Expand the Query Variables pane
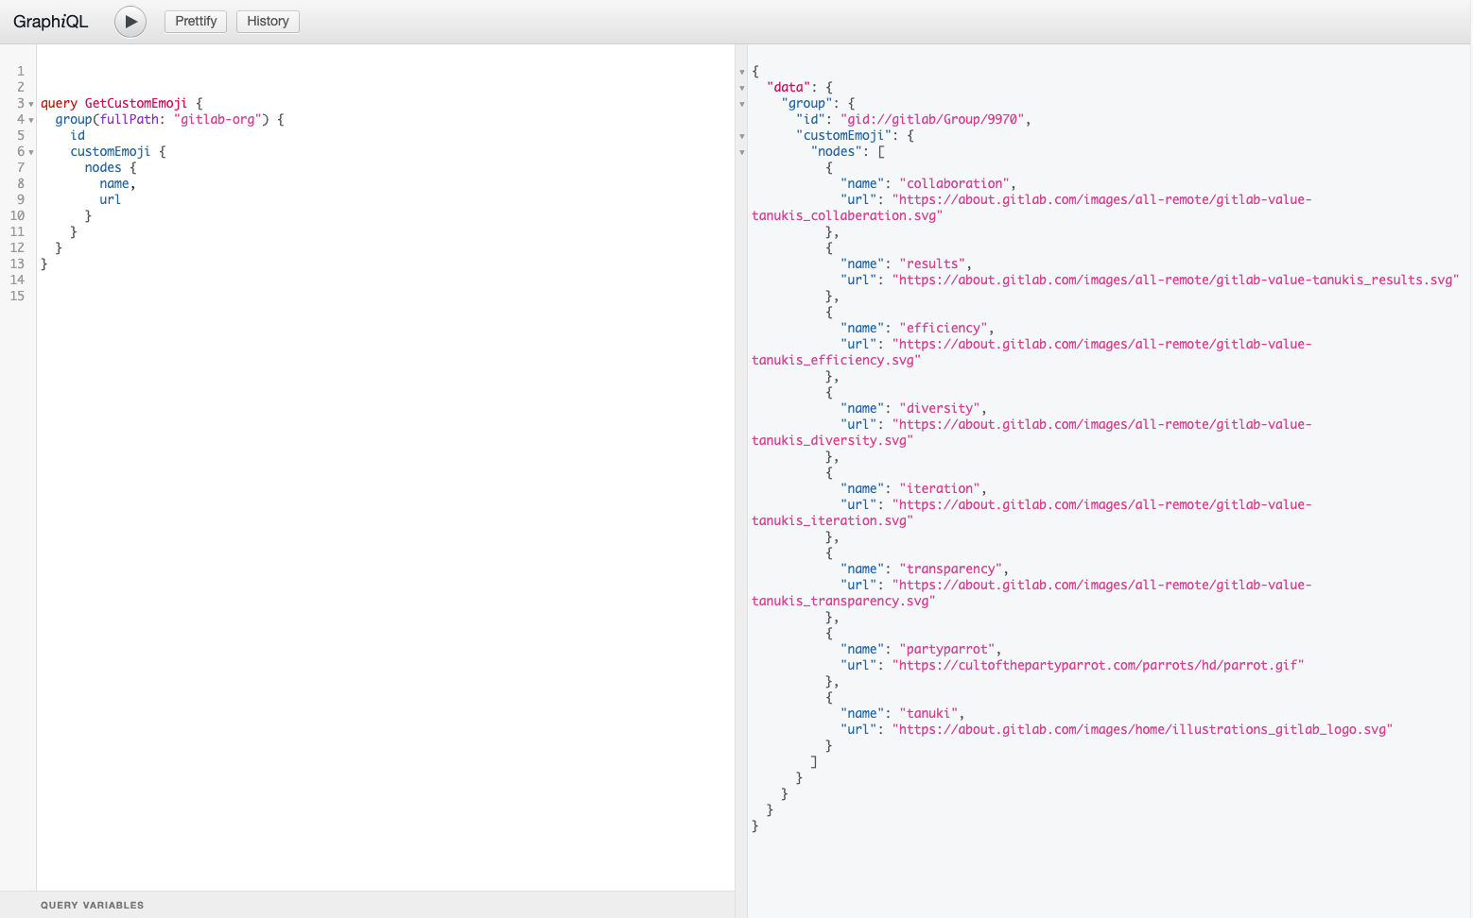This screenshot has width=1473, height=918. (x=92, y=905)
